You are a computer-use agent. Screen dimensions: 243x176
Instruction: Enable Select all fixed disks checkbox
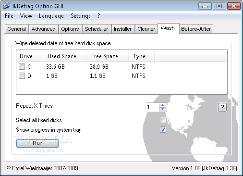point(163,120)
